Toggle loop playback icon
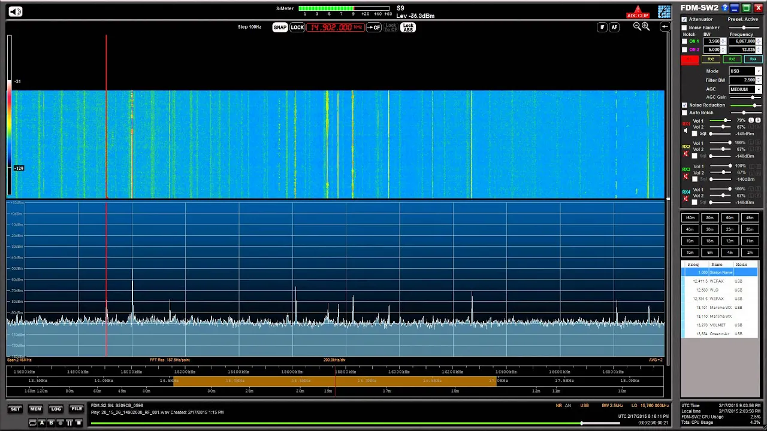 pos(33,423)
